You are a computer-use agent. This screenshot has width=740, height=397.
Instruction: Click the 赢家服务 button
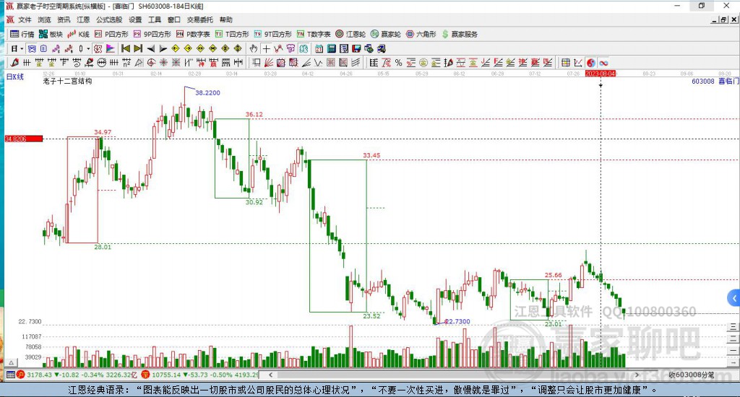pos(459,34)
